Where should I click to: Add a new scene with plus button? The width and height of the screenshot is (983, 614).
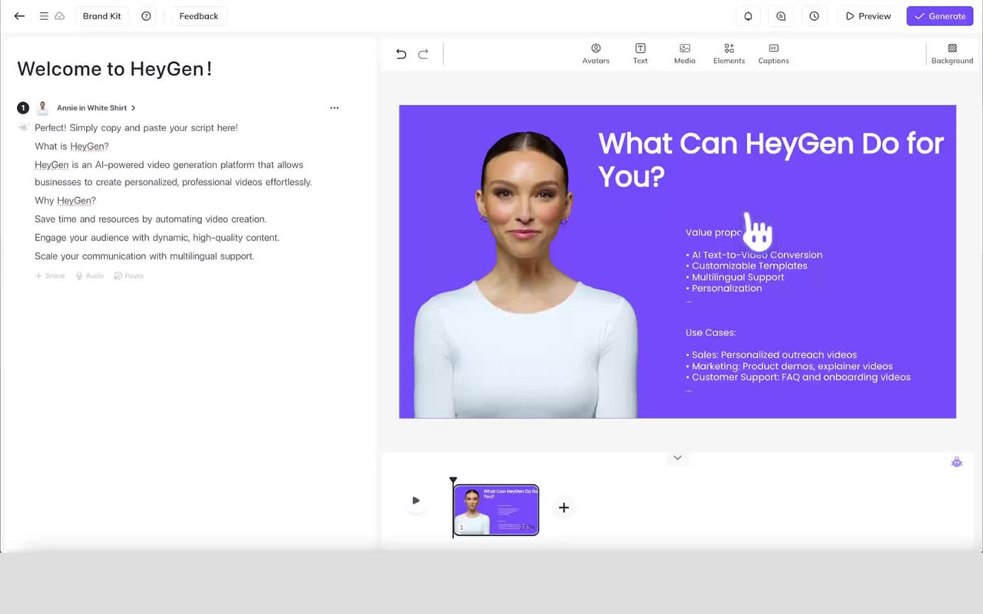[564, 507]
